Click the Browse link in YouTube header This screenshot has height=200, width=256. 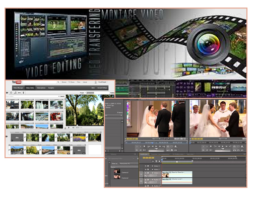click(x=64, y=82)
